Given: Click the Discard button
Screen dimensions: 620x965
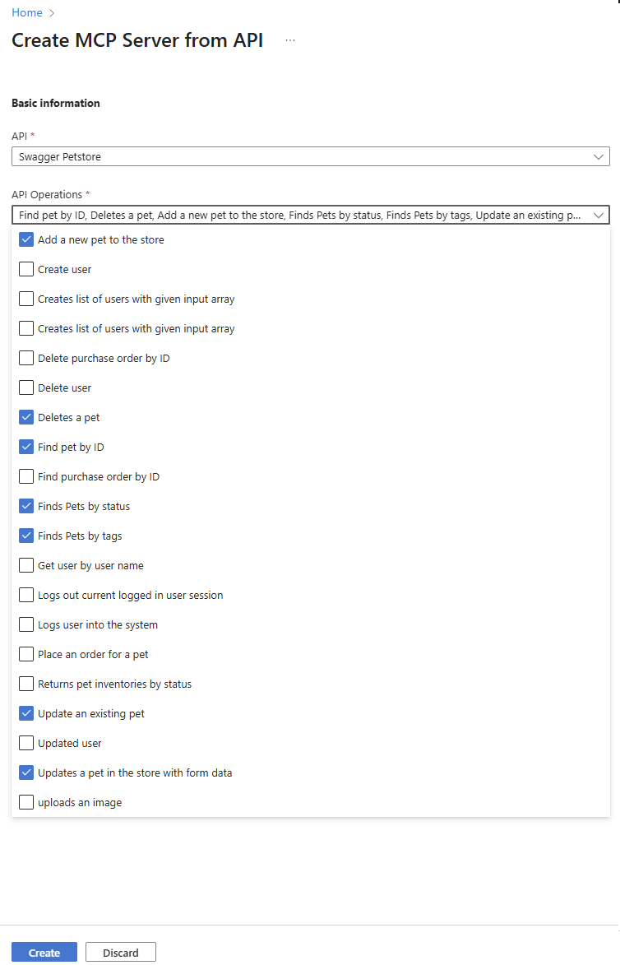Looking at the screenshot, I should point(121,952).
